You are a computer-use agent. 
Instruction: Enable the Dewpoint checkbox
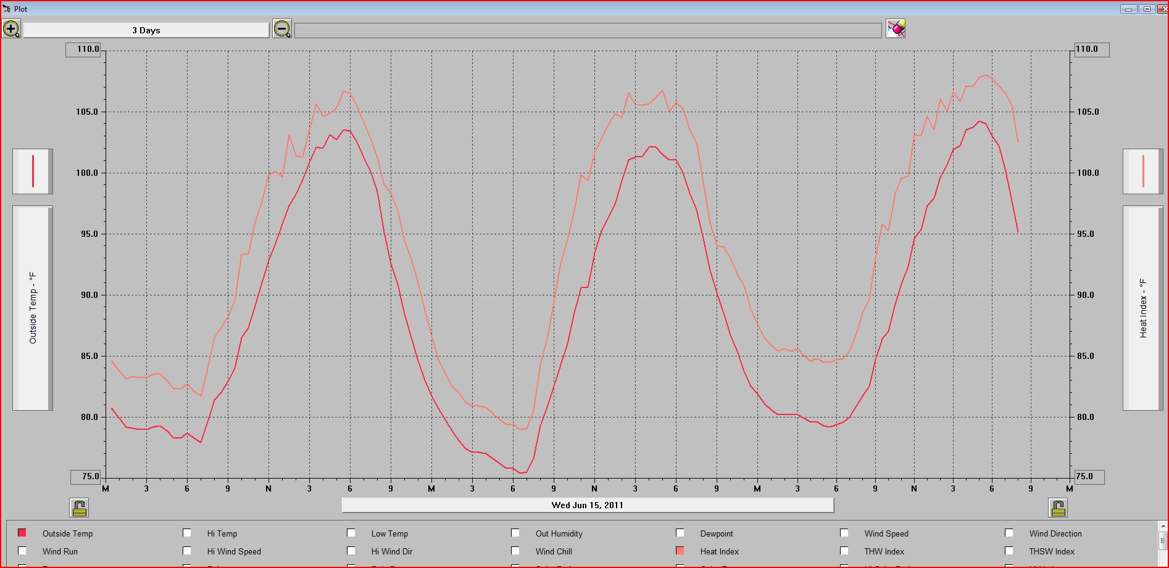(x=680, y=533)
